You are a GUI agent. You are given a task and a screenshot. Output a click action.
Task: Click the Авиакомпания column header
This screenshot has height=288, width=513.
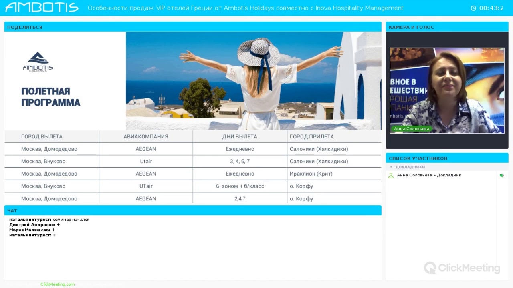[x=146, y=136]
